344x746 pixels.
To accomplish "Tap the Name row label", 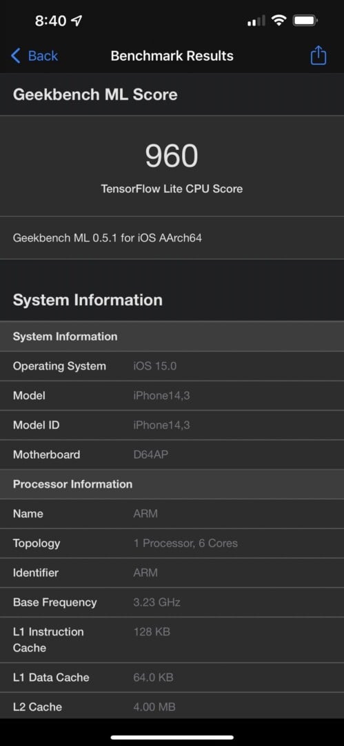I will coord(28,513).
